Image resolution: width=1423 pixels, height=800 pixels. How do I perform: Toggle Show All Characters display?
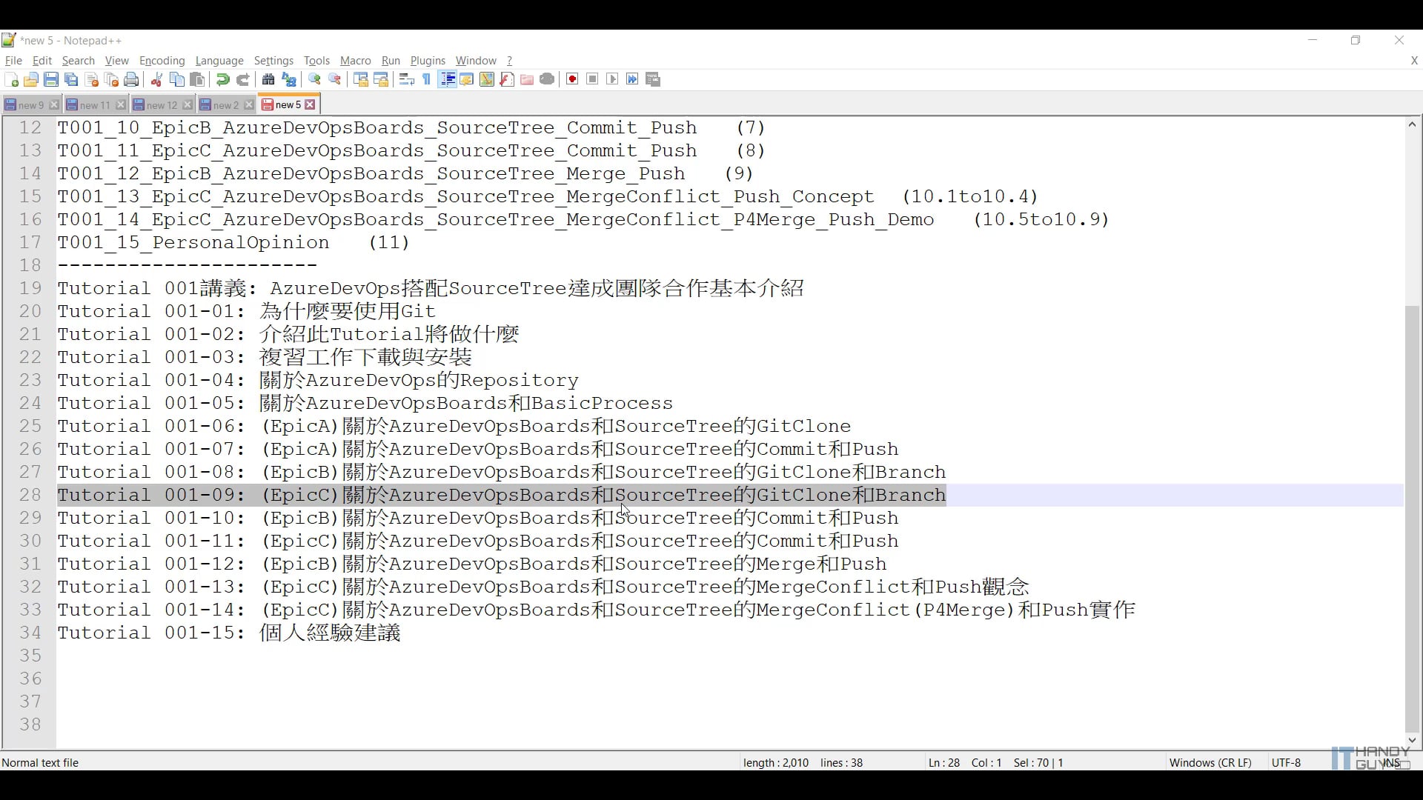click(x=425, y=79)
